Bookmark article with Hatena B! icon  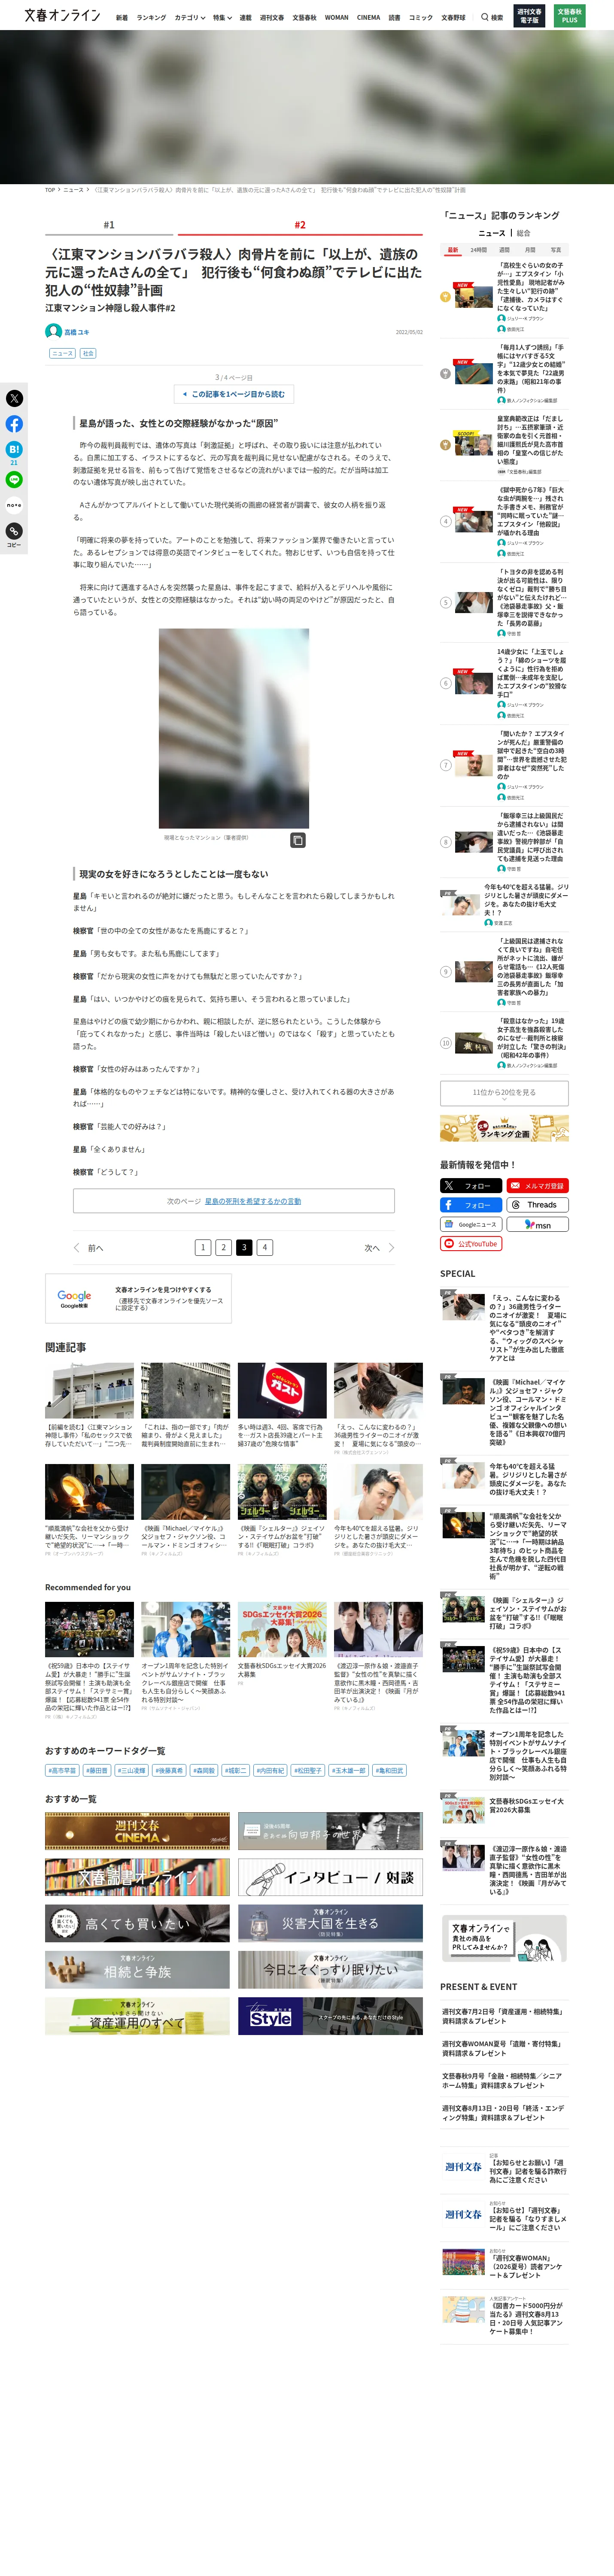(x=14, y=450)
